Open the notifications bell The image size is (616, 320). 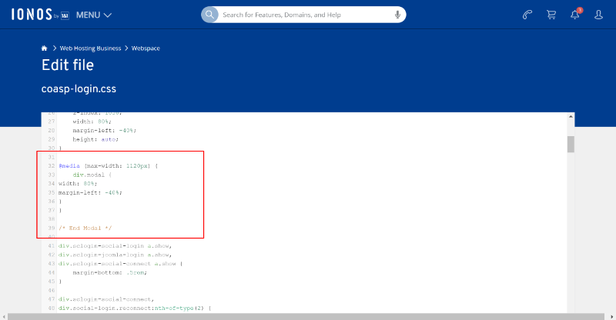[x=575, y=14]
